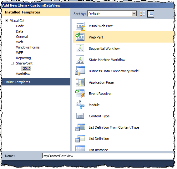Select the Visual Web Part label

[101, 26]
